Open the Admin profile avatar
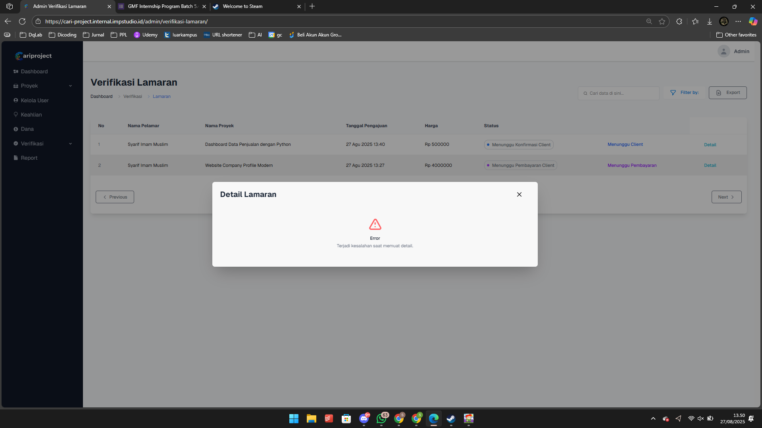 click(x=724, y=51)
